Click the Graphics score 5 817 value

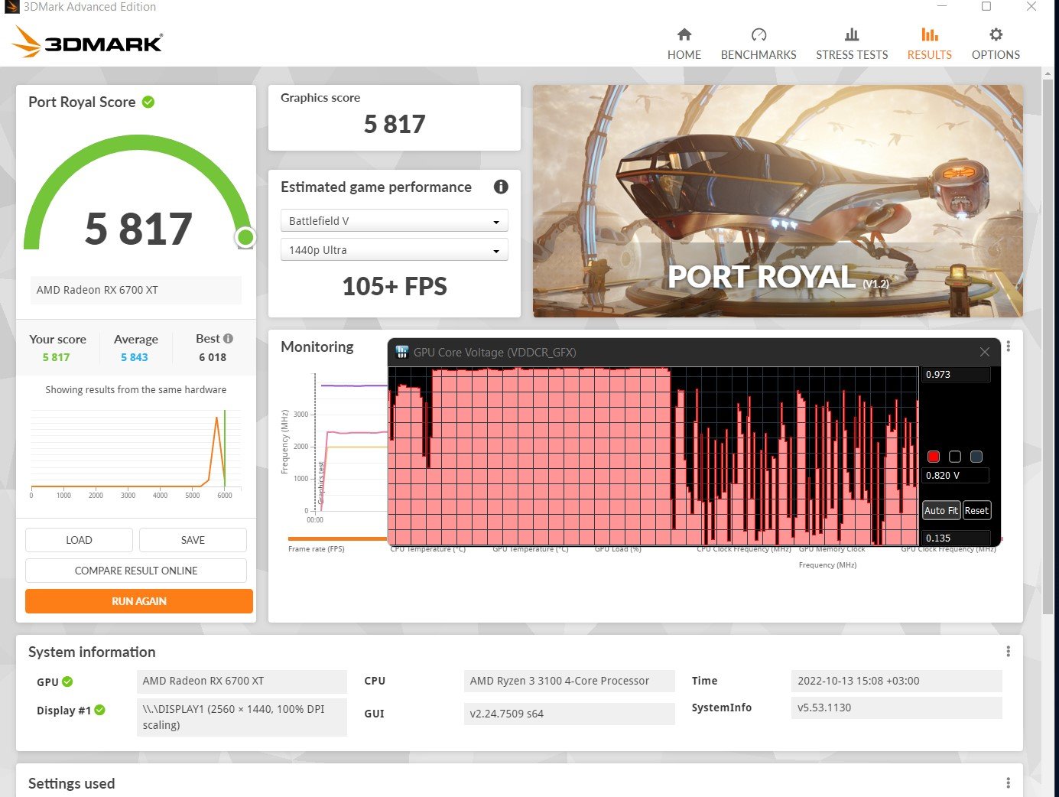395,124
